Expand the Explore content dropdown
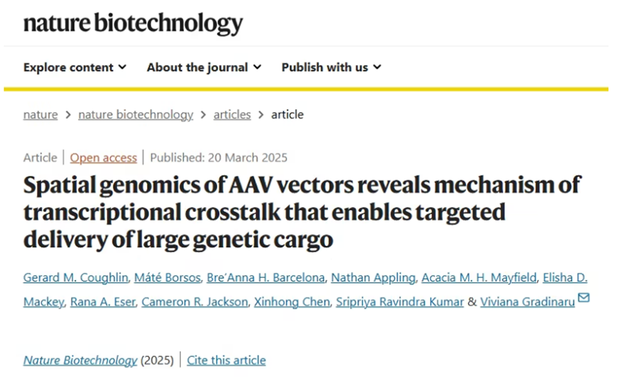Image resolution: width=617 pixels, height=377 pixels. click(75, 67)
